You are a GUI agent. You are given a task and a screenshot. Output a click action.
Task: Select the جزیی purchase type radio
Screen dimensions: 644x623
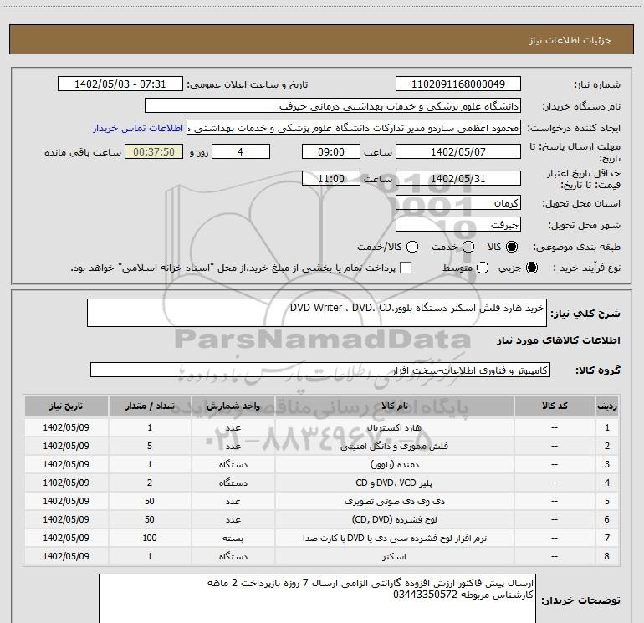coord(531,268)
